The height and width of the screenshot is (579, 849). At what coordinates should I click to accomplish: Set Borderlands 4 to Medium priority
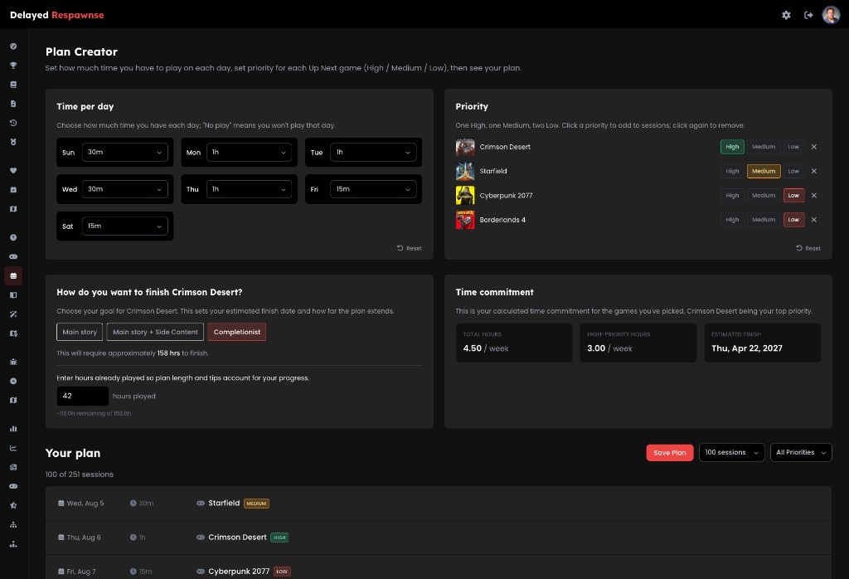[x=764, y=220]
